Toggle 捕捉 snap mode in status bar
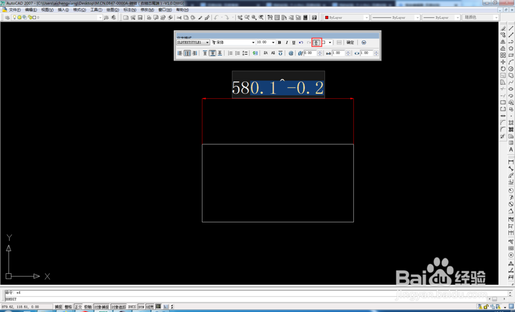The width and height of the screenshot is (515, 312). coord(59,307)
